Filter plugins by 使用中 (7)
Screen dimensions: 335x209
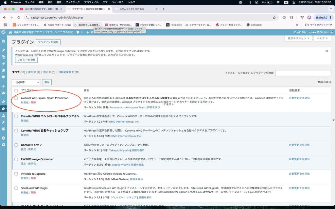point(34,72)
